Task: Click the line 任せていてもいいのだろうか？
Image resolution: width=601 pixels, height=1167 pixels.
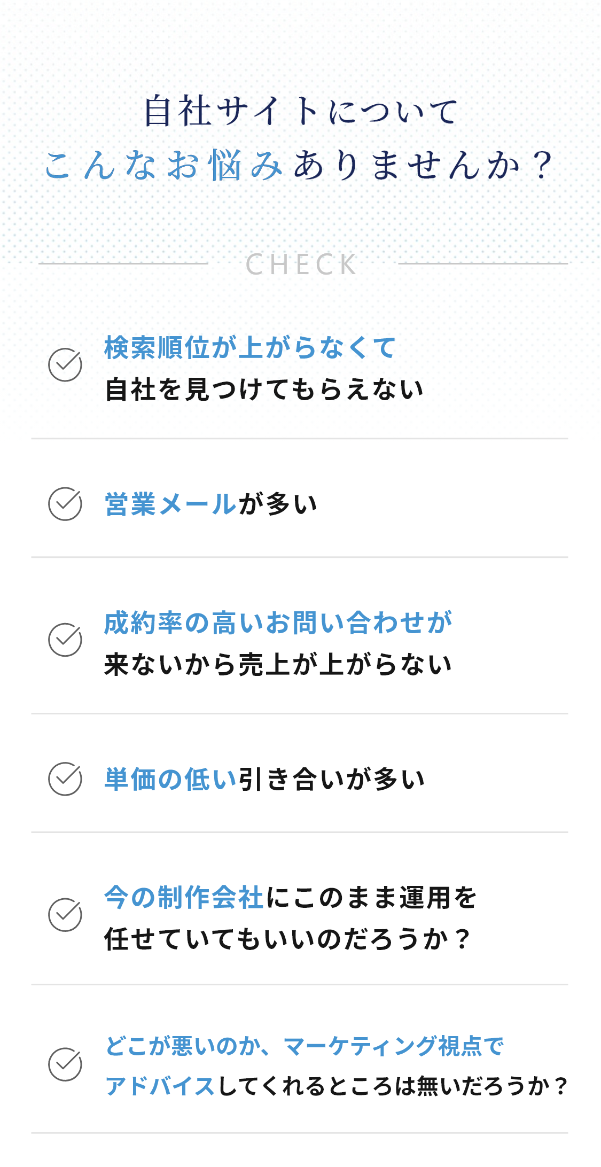Action: coord(287,939)
